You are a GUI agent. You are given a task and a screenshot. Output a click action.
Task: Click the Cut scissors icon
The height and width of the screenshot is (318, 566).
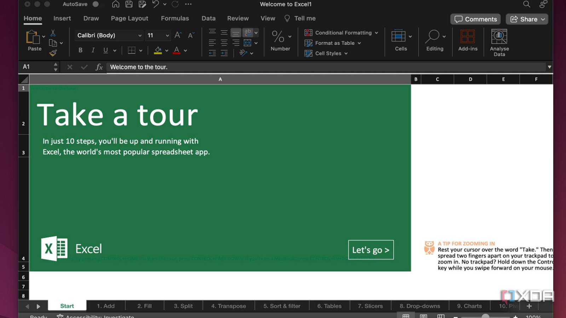tap(53, 33)
